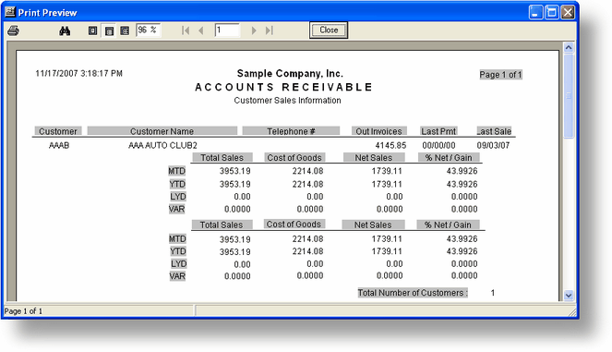Click the vertical scrollbar thumb
This screenshot has width=612, height=352.
click(x=569, y=96)
